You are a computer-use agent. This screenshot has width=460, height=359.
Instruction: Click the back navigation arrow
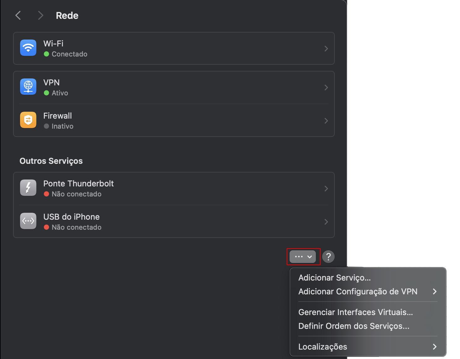click(18, 15)
